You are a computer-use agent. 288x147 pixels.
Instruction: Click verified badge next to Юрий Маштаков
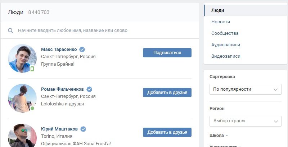[83, 129]
